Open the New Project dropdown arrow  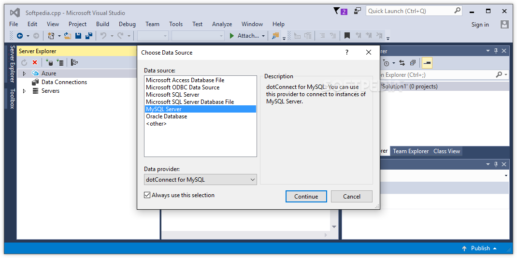click(x=59, y=36)
